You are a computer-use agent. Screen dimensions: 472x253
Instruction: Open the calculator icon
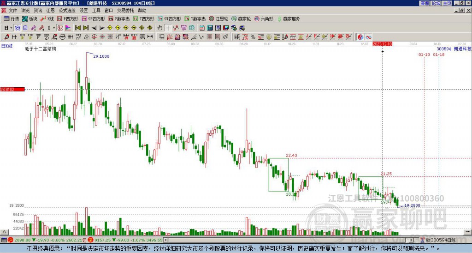tap(210, 28)
